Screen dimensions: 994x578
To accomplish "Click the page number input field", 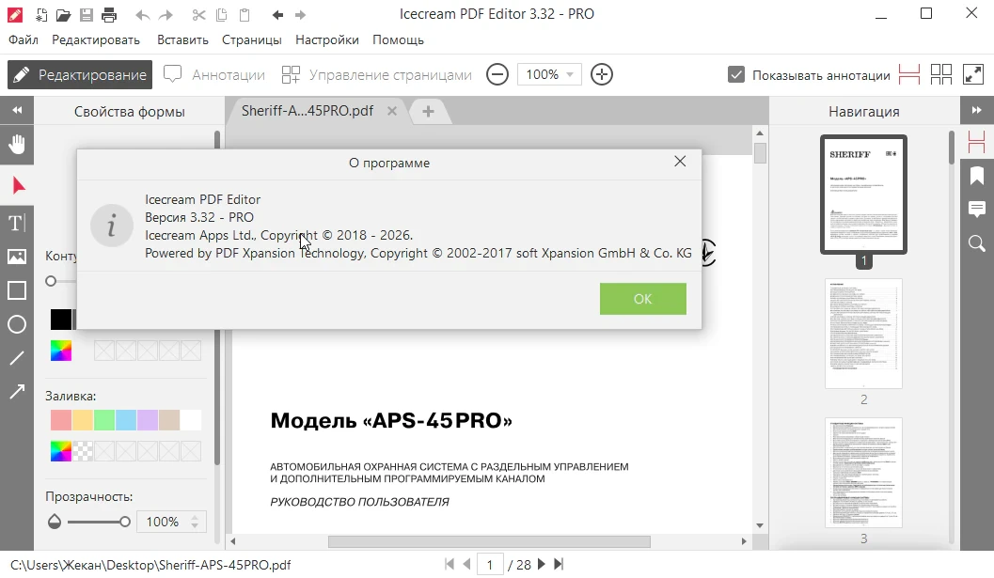I will pos(489,564).
